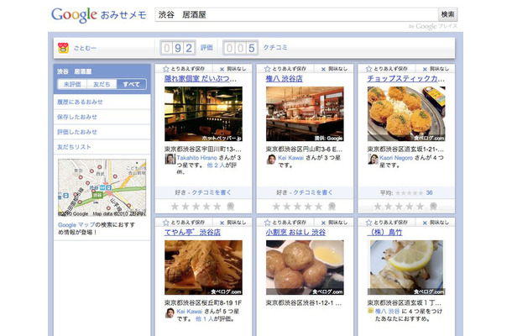Image resolution: width=512 pixels, height=336 pixels.
Task: Open the チョップスティックカ title link
Action: (x=406, y=79)
